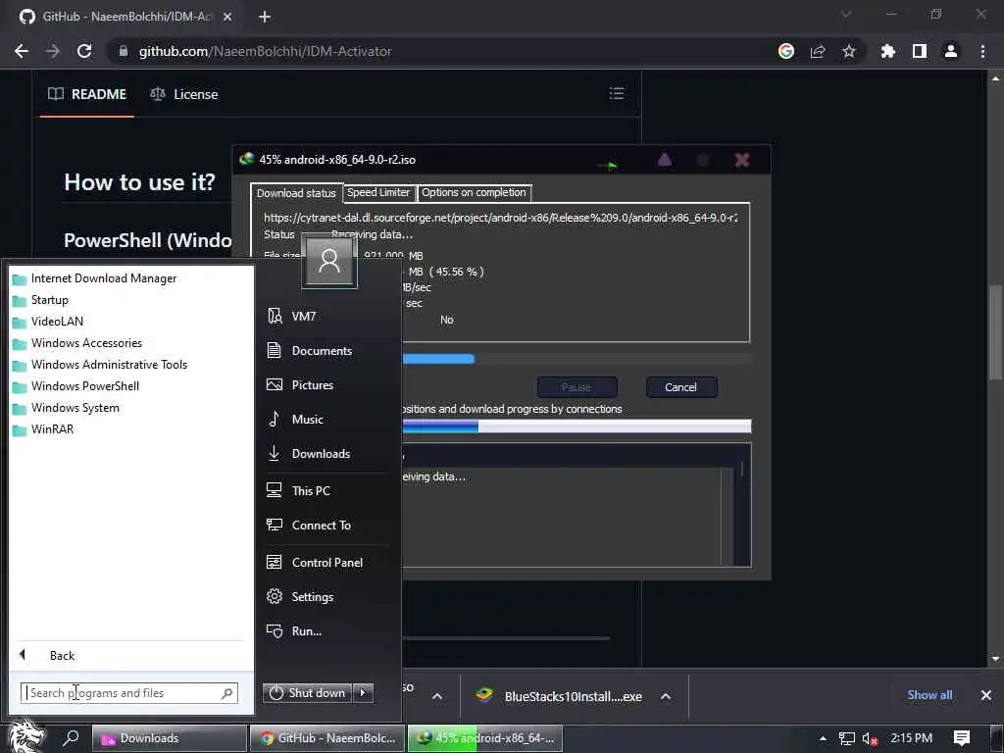Open taskbar search magnifier
Viewport: 1004px width, 753px height.
coord(71,737)
